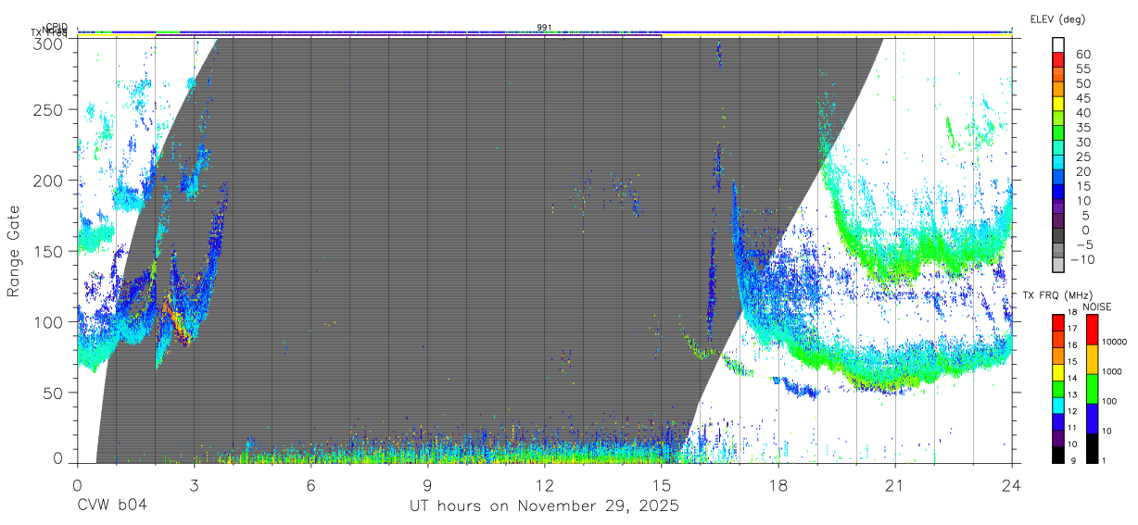Screen dimensions: 1138x525
Task: Click the 'NOISE' legend title
Action: point(1097,306)
